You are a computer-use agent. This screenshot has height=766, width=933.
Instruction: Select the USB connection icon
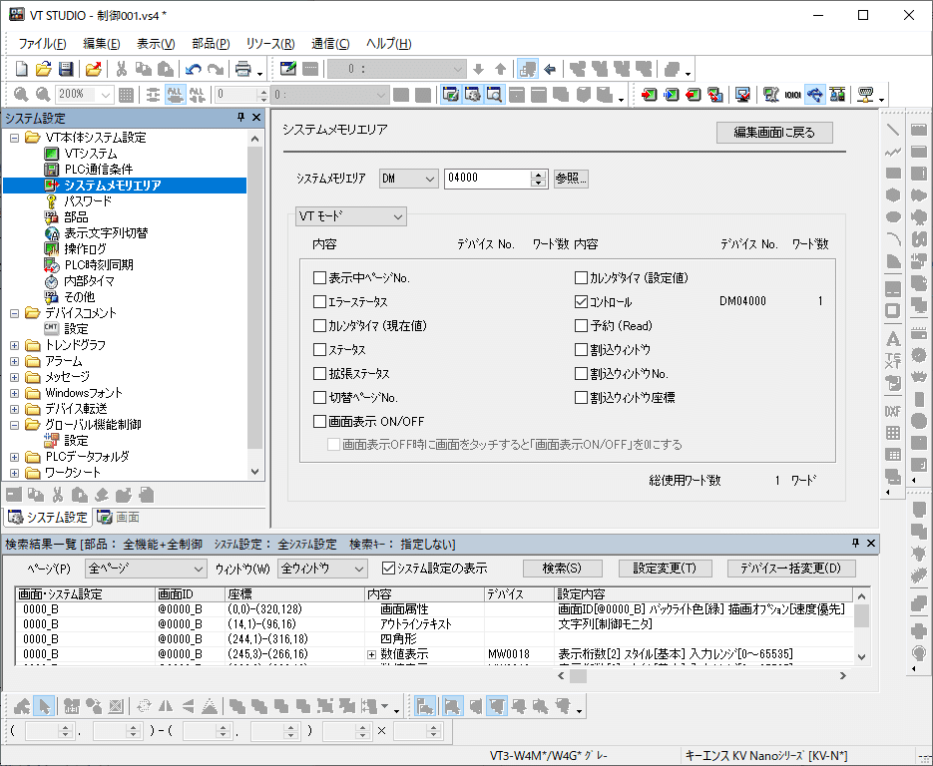point(814,95)
